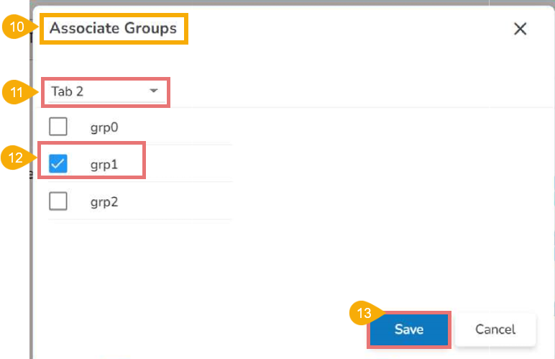This screenshot has width=555, height=359.
Task: Click the orange step 13 badge
Action: coord(363,314)
